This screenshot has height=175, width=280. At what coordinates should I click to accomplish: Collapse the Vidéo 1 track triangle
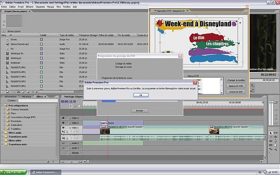70,128
